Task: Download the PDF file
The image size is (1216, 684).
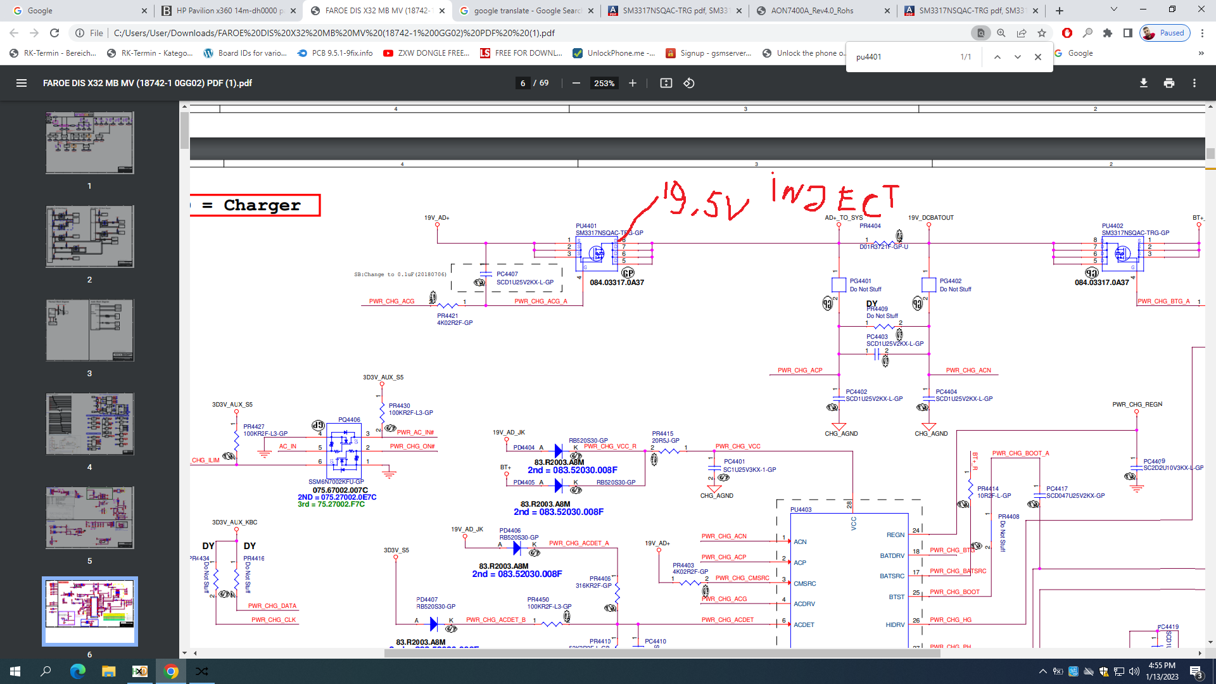Action: coord(1143,83)
